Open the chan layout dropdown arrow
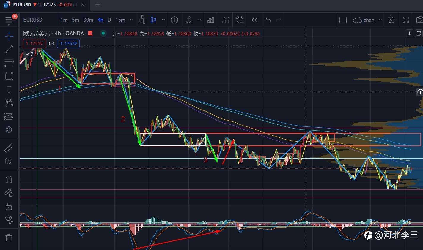423x250 pixels. [x=380, y=20]
